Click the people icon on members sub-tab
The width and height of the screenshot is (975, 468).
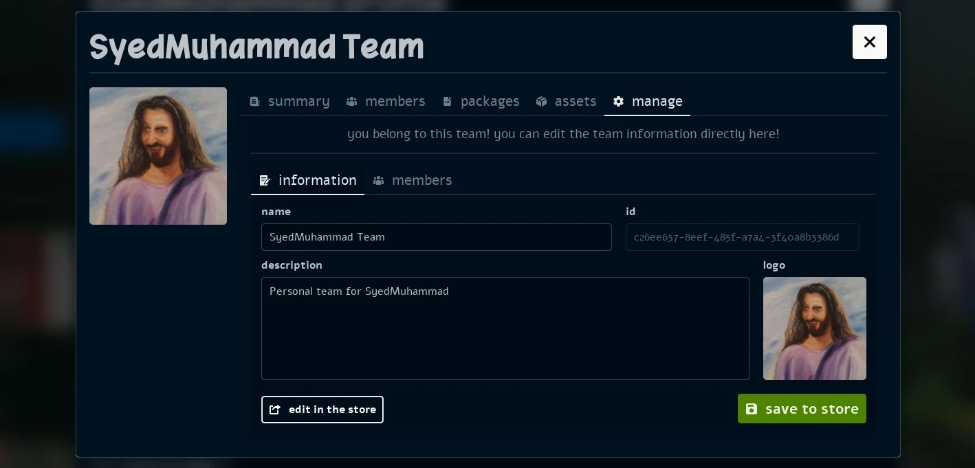pyautogui.click(x=378, y=181)
